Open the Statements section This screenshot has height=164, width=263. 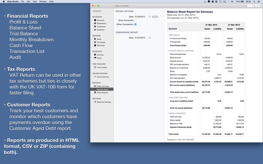pyautogui.click(x=101, y=23)
